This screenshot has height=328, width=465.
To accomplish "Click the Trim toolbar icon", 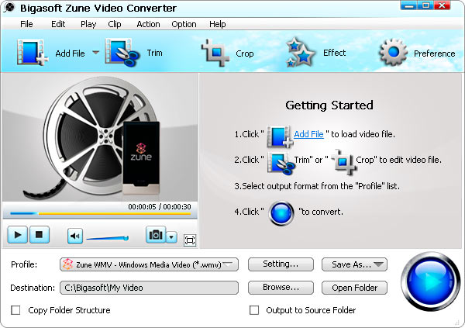I will click(x=122, y=53).
